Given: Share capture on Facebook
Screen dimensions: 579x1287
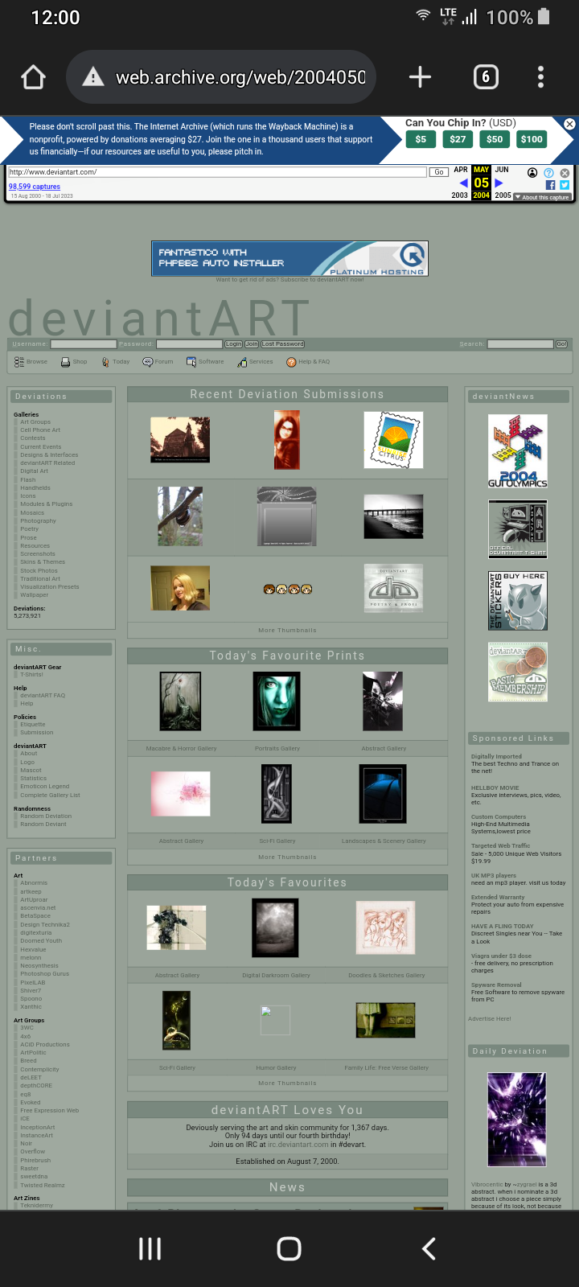Looking at the screenshot, I should [550, 185].
